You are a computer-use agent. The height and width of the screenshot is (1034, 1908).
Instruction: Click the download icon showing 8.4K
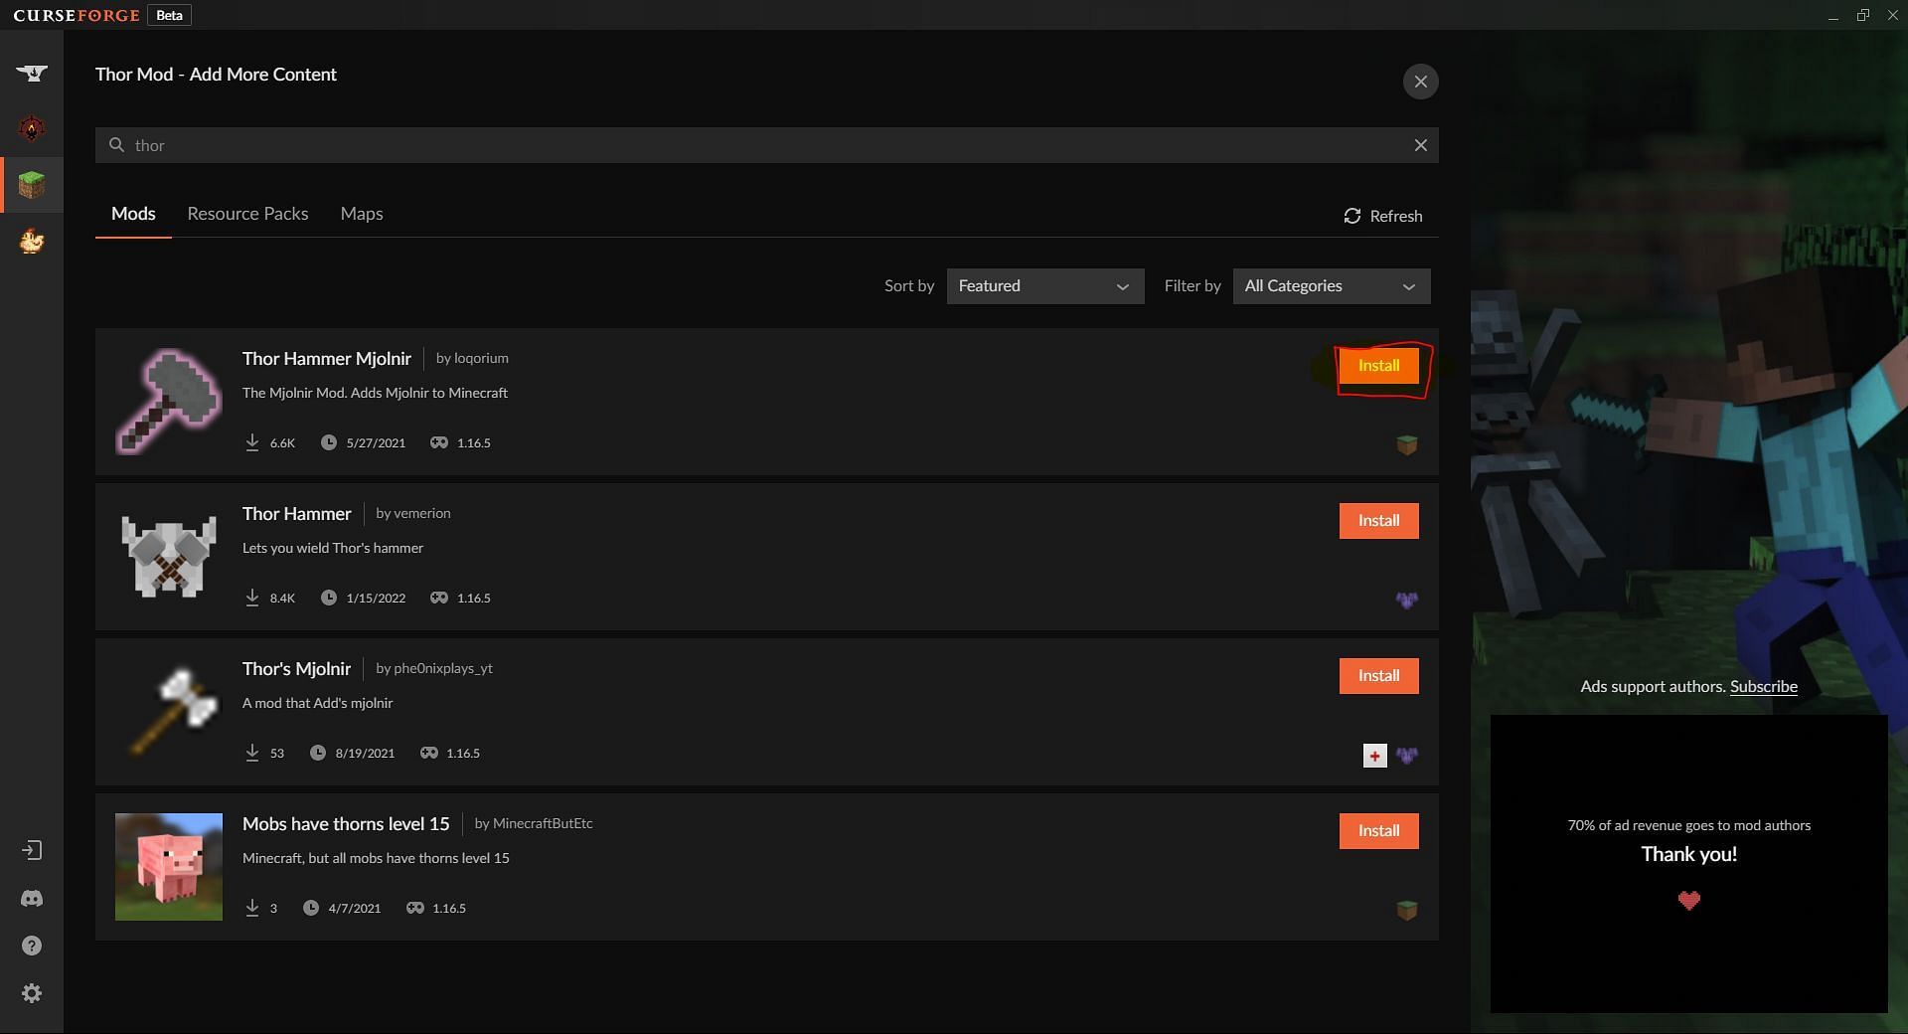tap(252, 598)
